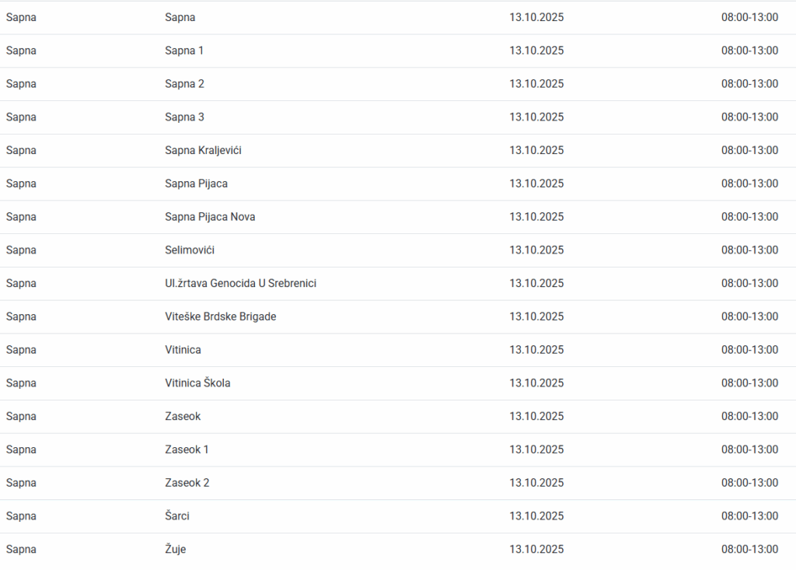
Task: Select the "Viteške Brdske Brigade" row
Action: pos(220,316)
